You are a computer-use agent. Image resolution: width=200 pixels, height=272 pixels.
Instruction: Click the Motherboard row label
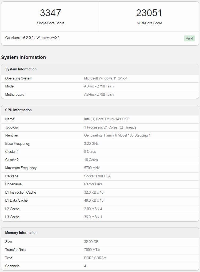(15, 95)
